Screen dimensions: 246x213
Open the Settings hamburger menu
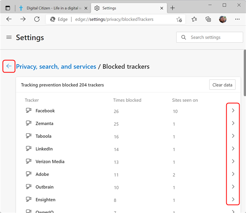click(9, 37)
